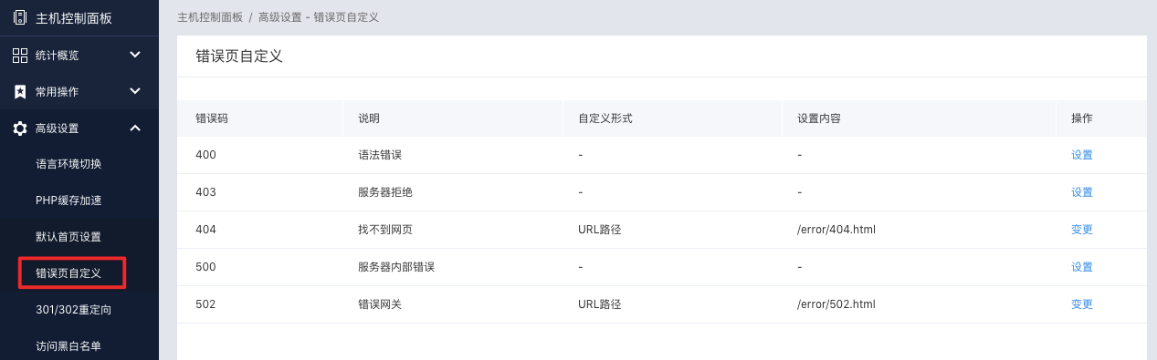
Task: Click the 常用操作 bookmark star icon
Action: pos(20,91)
